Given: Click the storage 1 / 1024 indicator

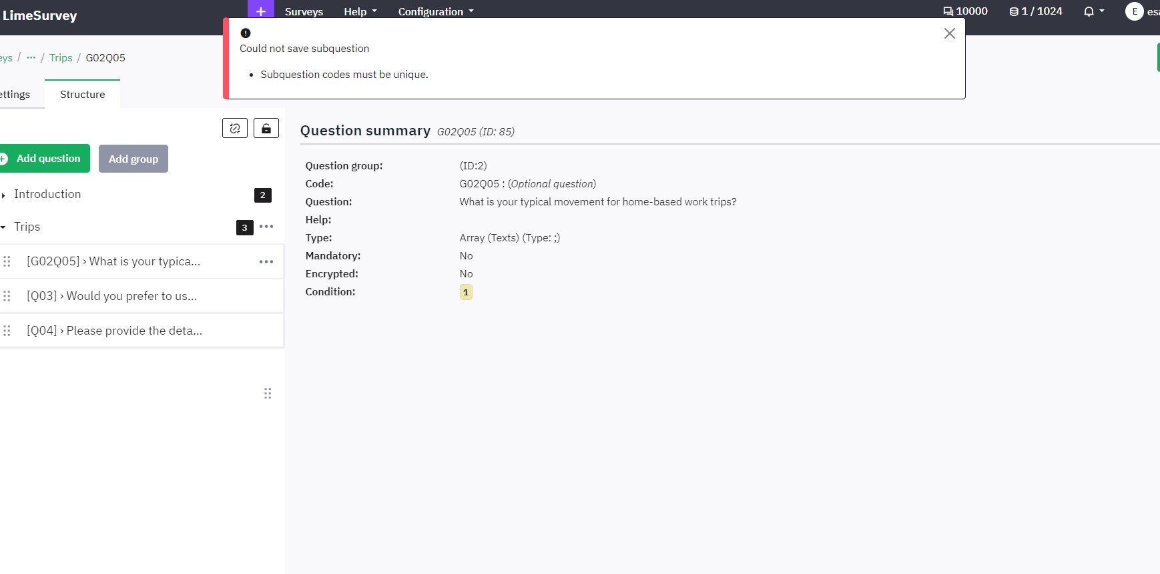Looking at the screenshot, I should [1036, 11].
